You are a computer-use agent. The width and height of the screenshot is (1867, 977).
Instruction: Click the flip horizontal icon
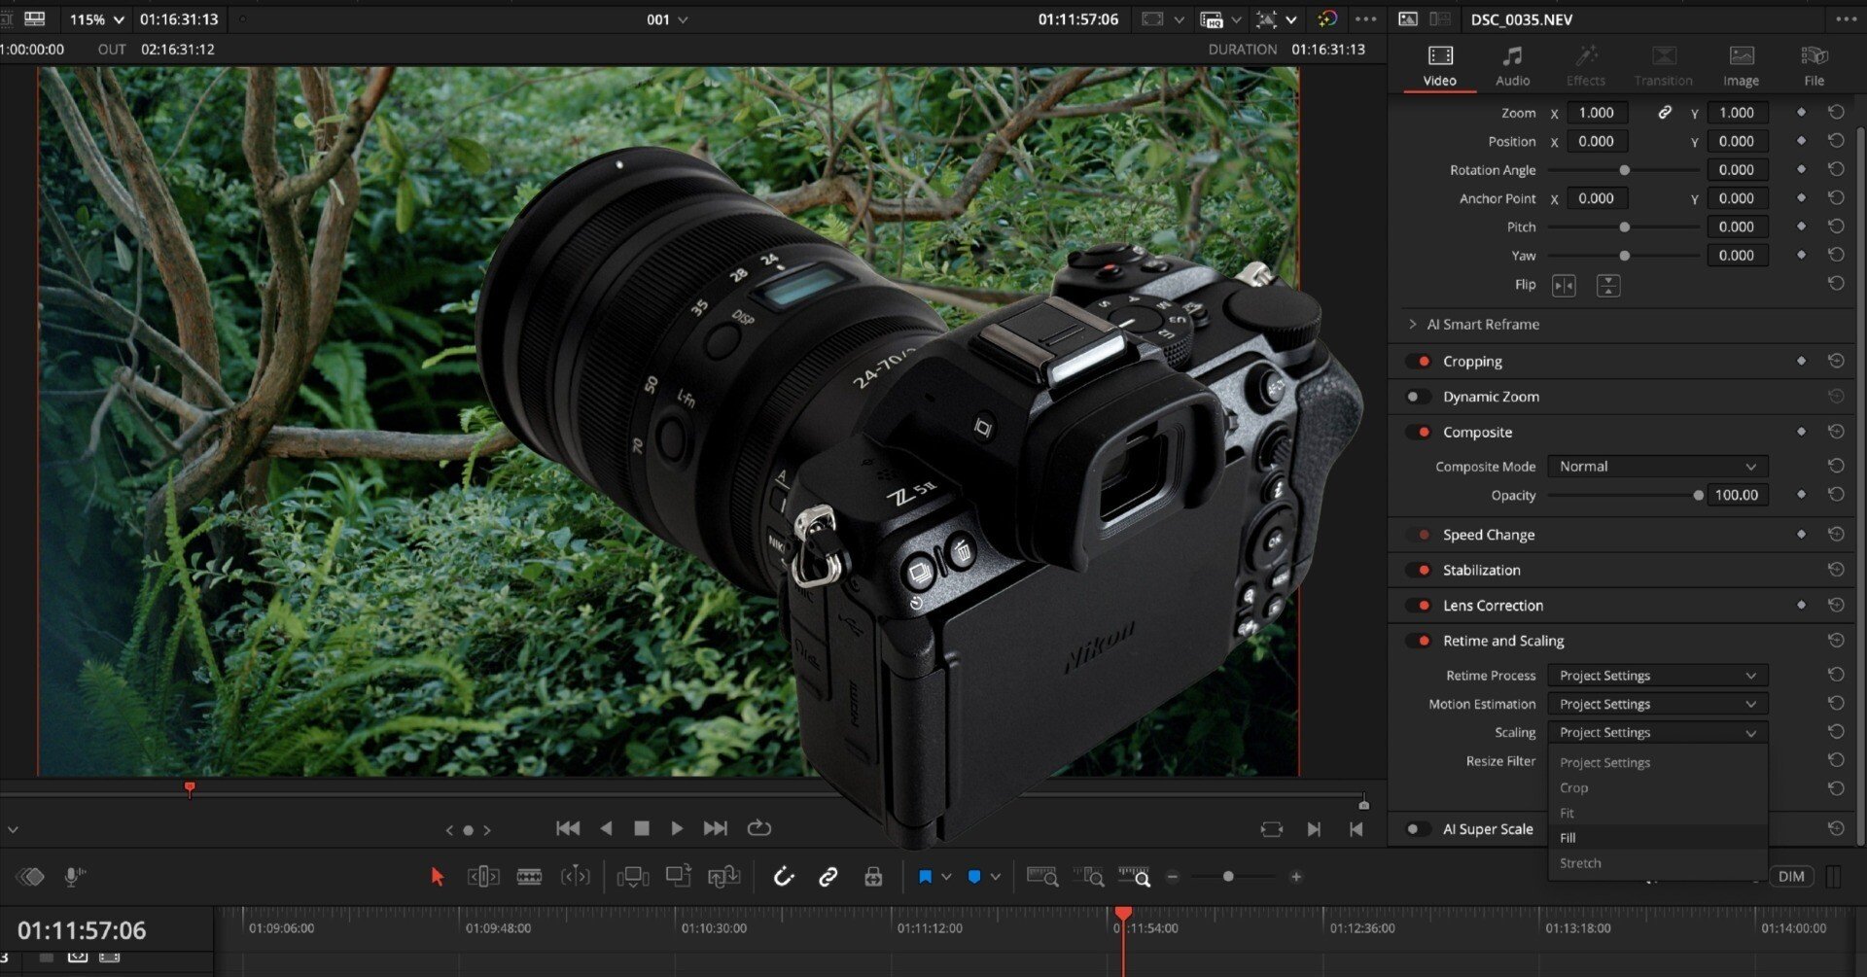point(1564,286)
